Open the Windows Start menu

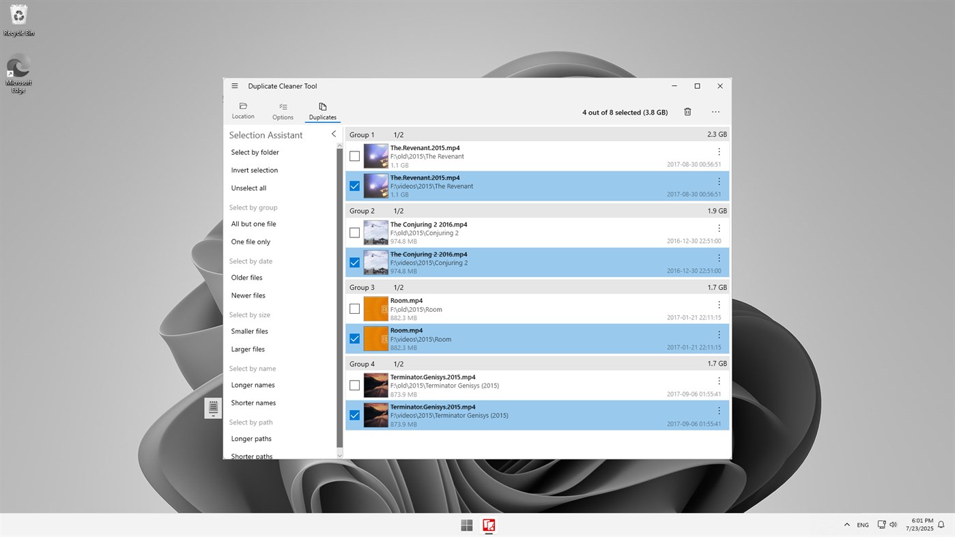466,525
